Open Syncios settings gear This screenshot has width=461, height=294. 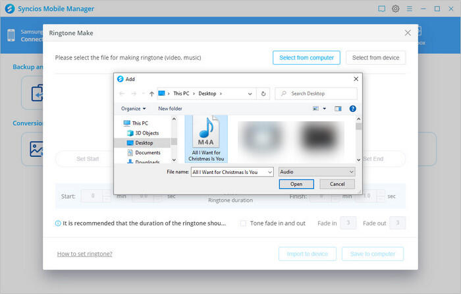coord(396,9)
